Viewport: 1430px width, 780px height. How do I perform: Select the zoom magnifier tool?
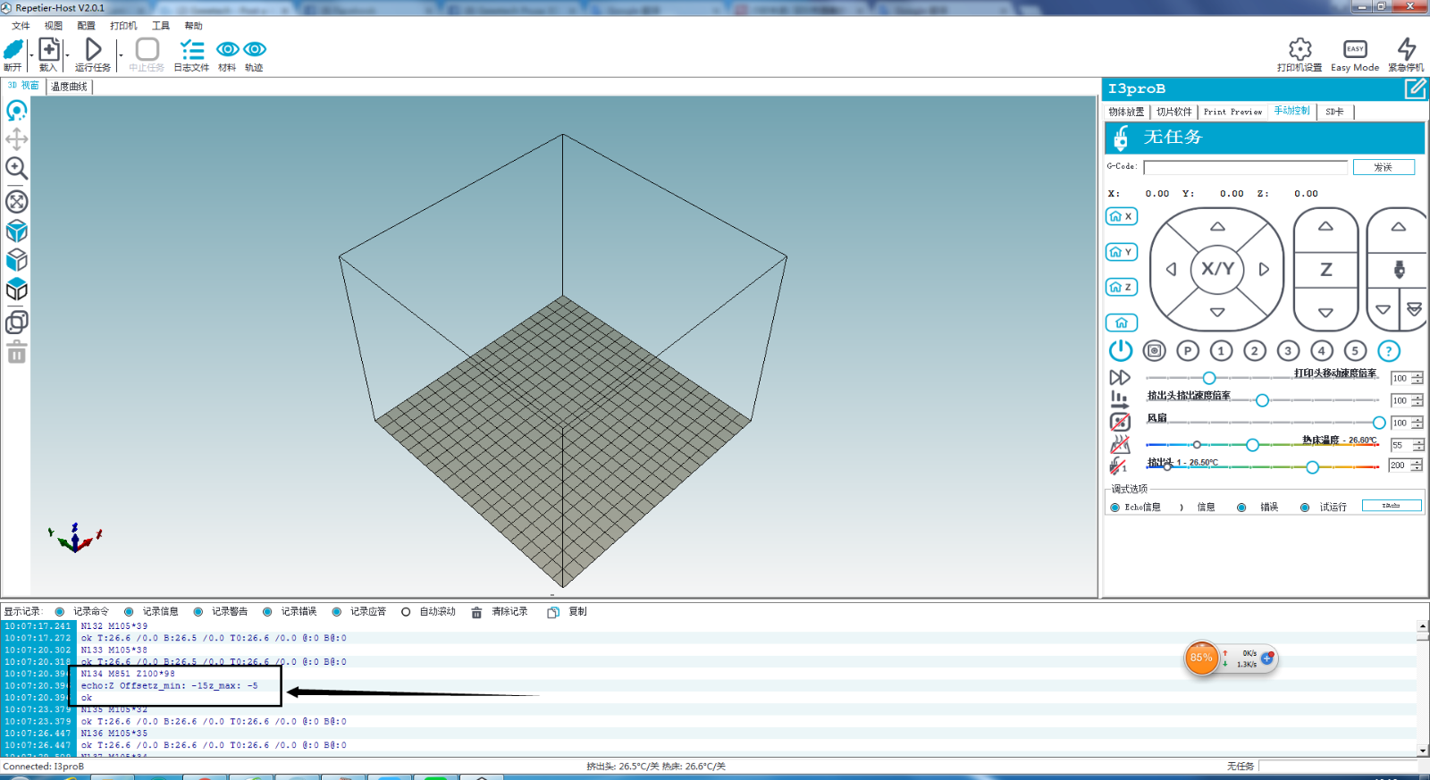16,168
